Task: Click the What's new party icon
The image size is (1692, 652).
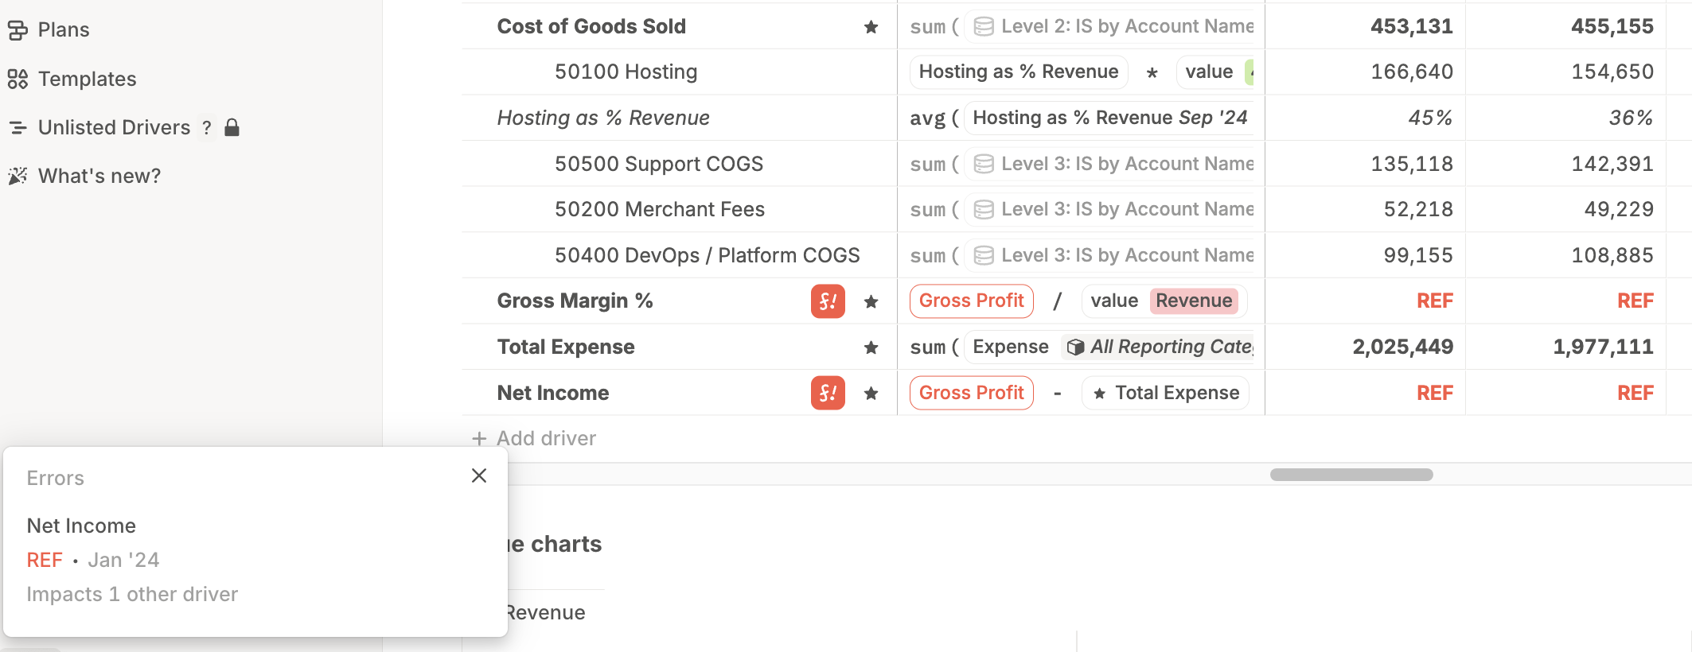Action: 18,176
